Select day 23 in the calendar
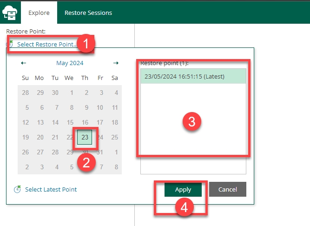The height and width of the screenshot is (226, 310). 85,137
